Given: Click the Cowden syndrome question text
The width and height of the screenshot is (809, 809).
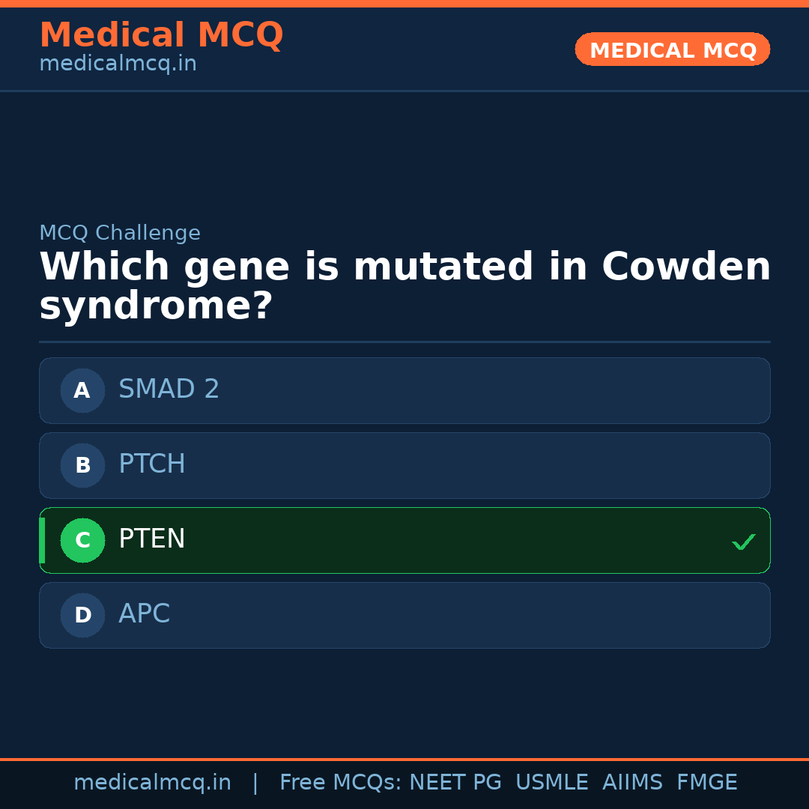Looking at the screenshot, I should click(x=404, y=286).
